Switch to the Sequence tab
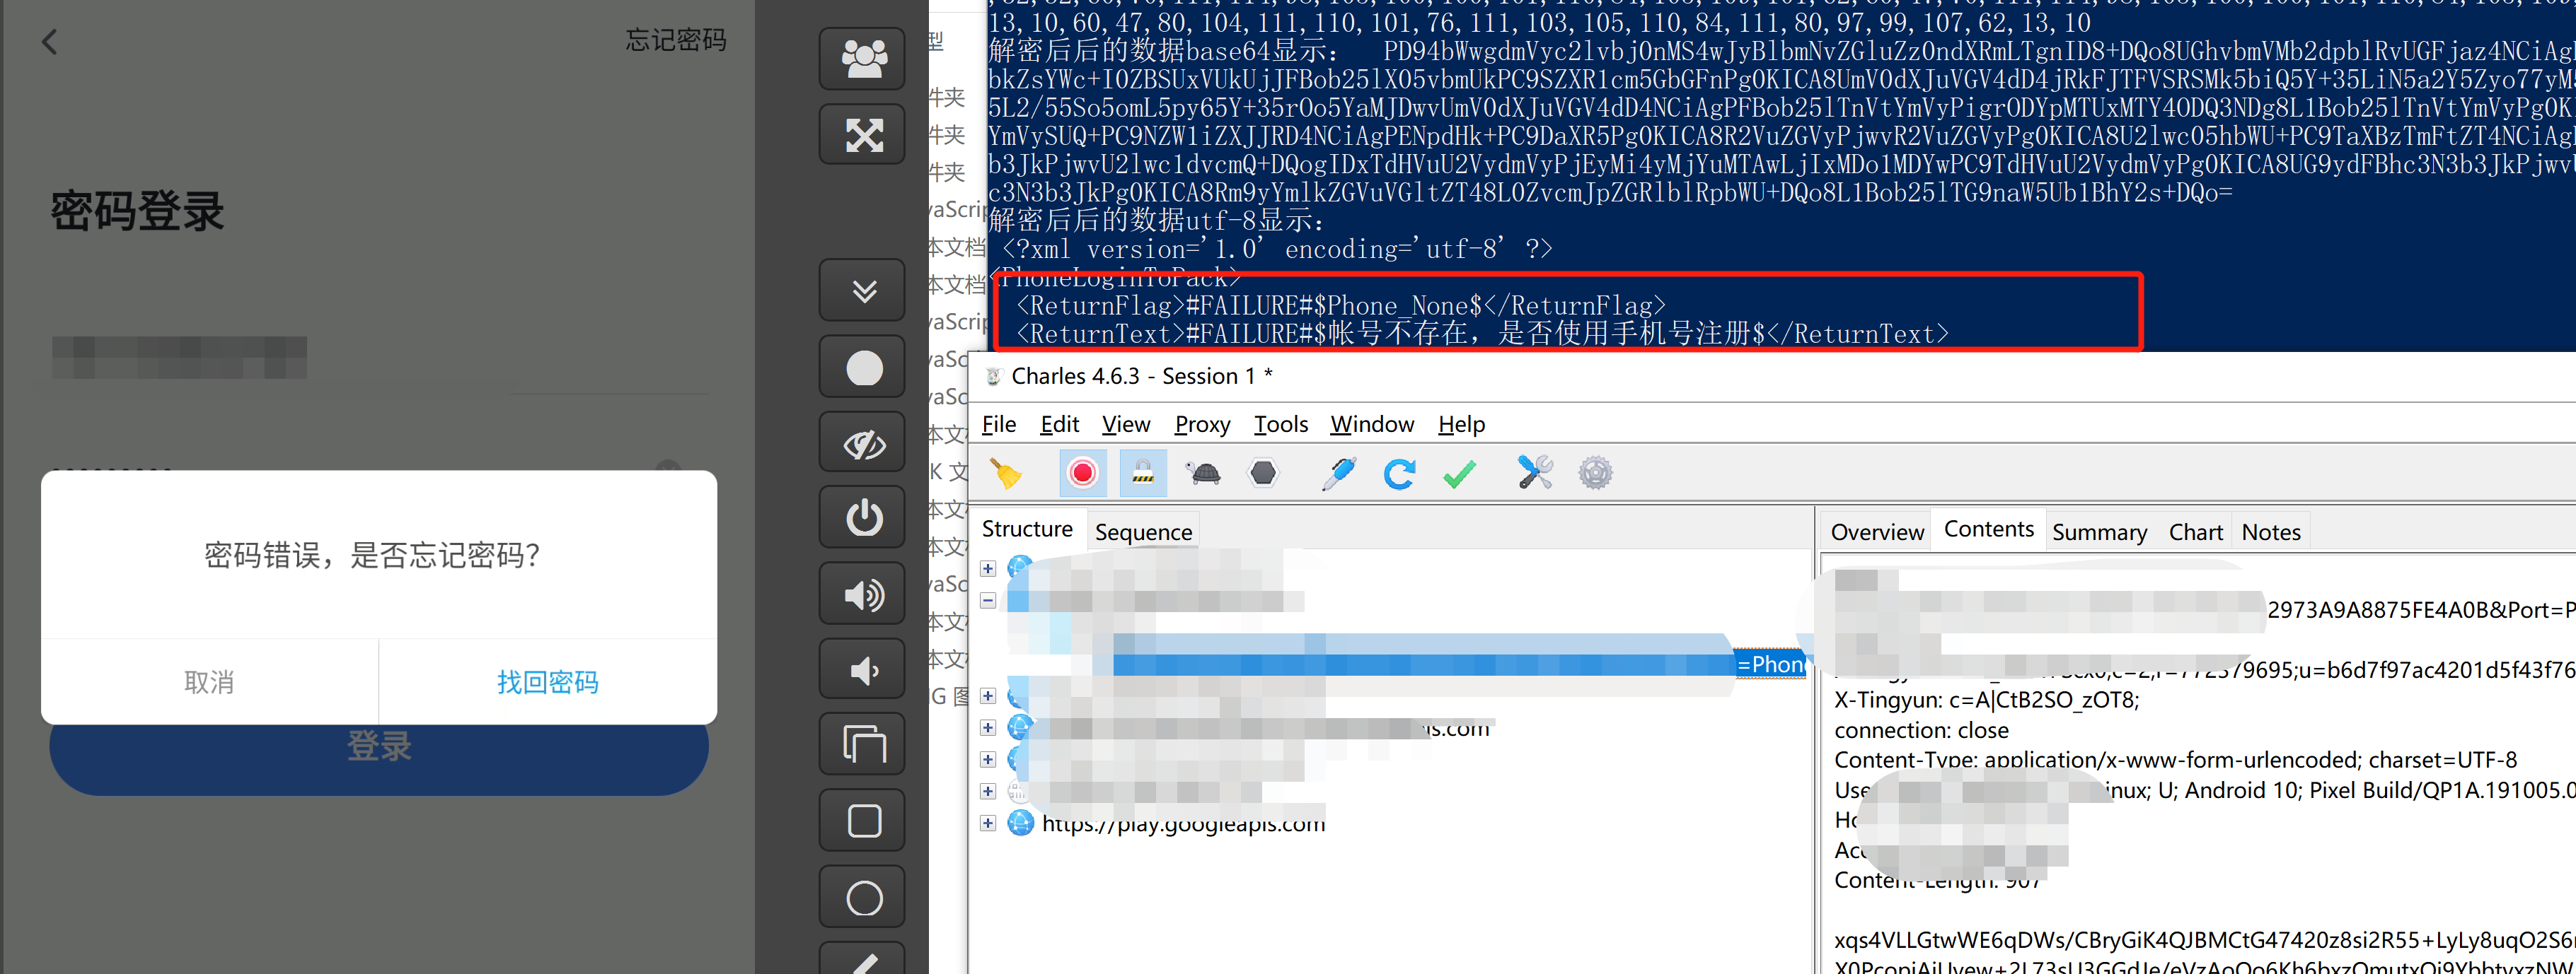 click(1143, 532)
